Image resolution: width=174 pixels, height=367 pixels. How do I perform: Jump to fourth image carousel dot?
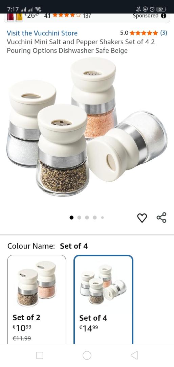pos(94,217)
